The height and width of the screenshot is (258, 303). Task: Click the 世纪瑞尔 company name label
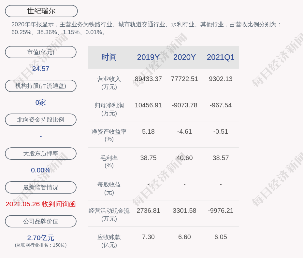(41, 11)
